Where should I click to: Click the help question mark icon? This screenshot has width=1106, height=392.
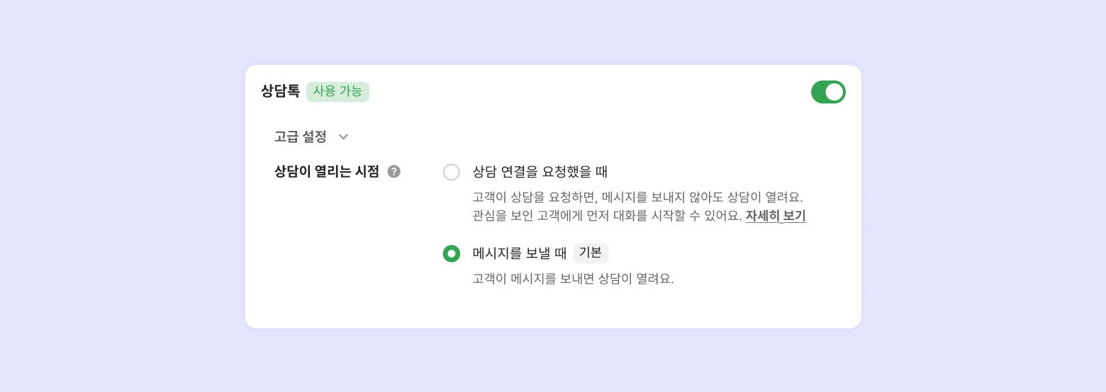[394, 171]
